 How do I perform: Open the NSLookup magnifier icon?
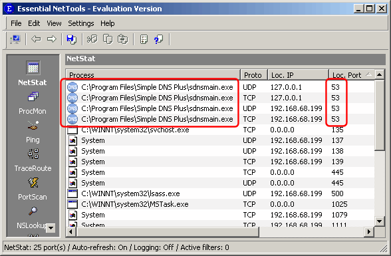33,211
